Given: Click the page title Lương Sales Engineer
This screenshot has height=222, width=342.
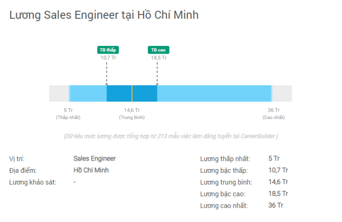Looking at the screenshot, I should [x=104, y=15].
